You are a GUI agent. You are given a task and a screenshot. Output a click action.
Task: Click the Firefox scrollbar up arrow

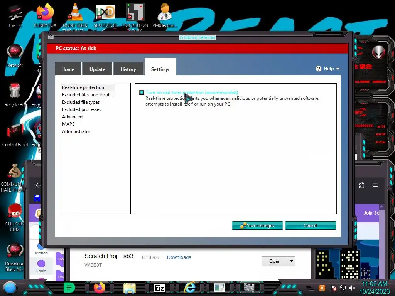(381, 207)
